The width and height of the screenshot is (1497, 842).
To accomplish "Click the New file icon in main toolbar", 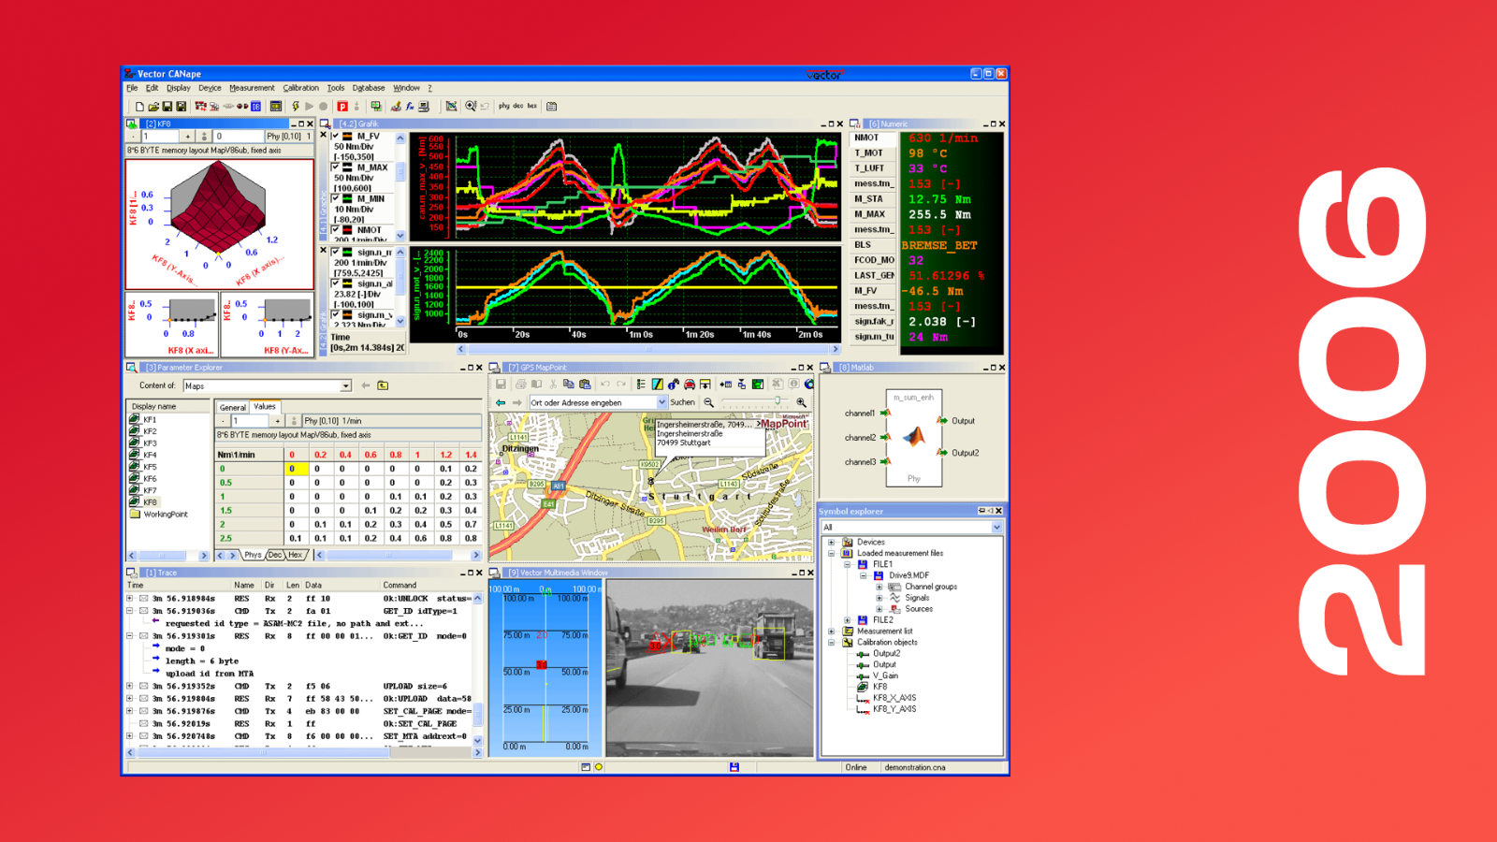I will point(139,107).
